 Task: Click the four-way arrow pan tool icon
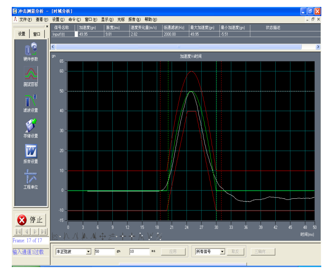click(x=103, y=236)
